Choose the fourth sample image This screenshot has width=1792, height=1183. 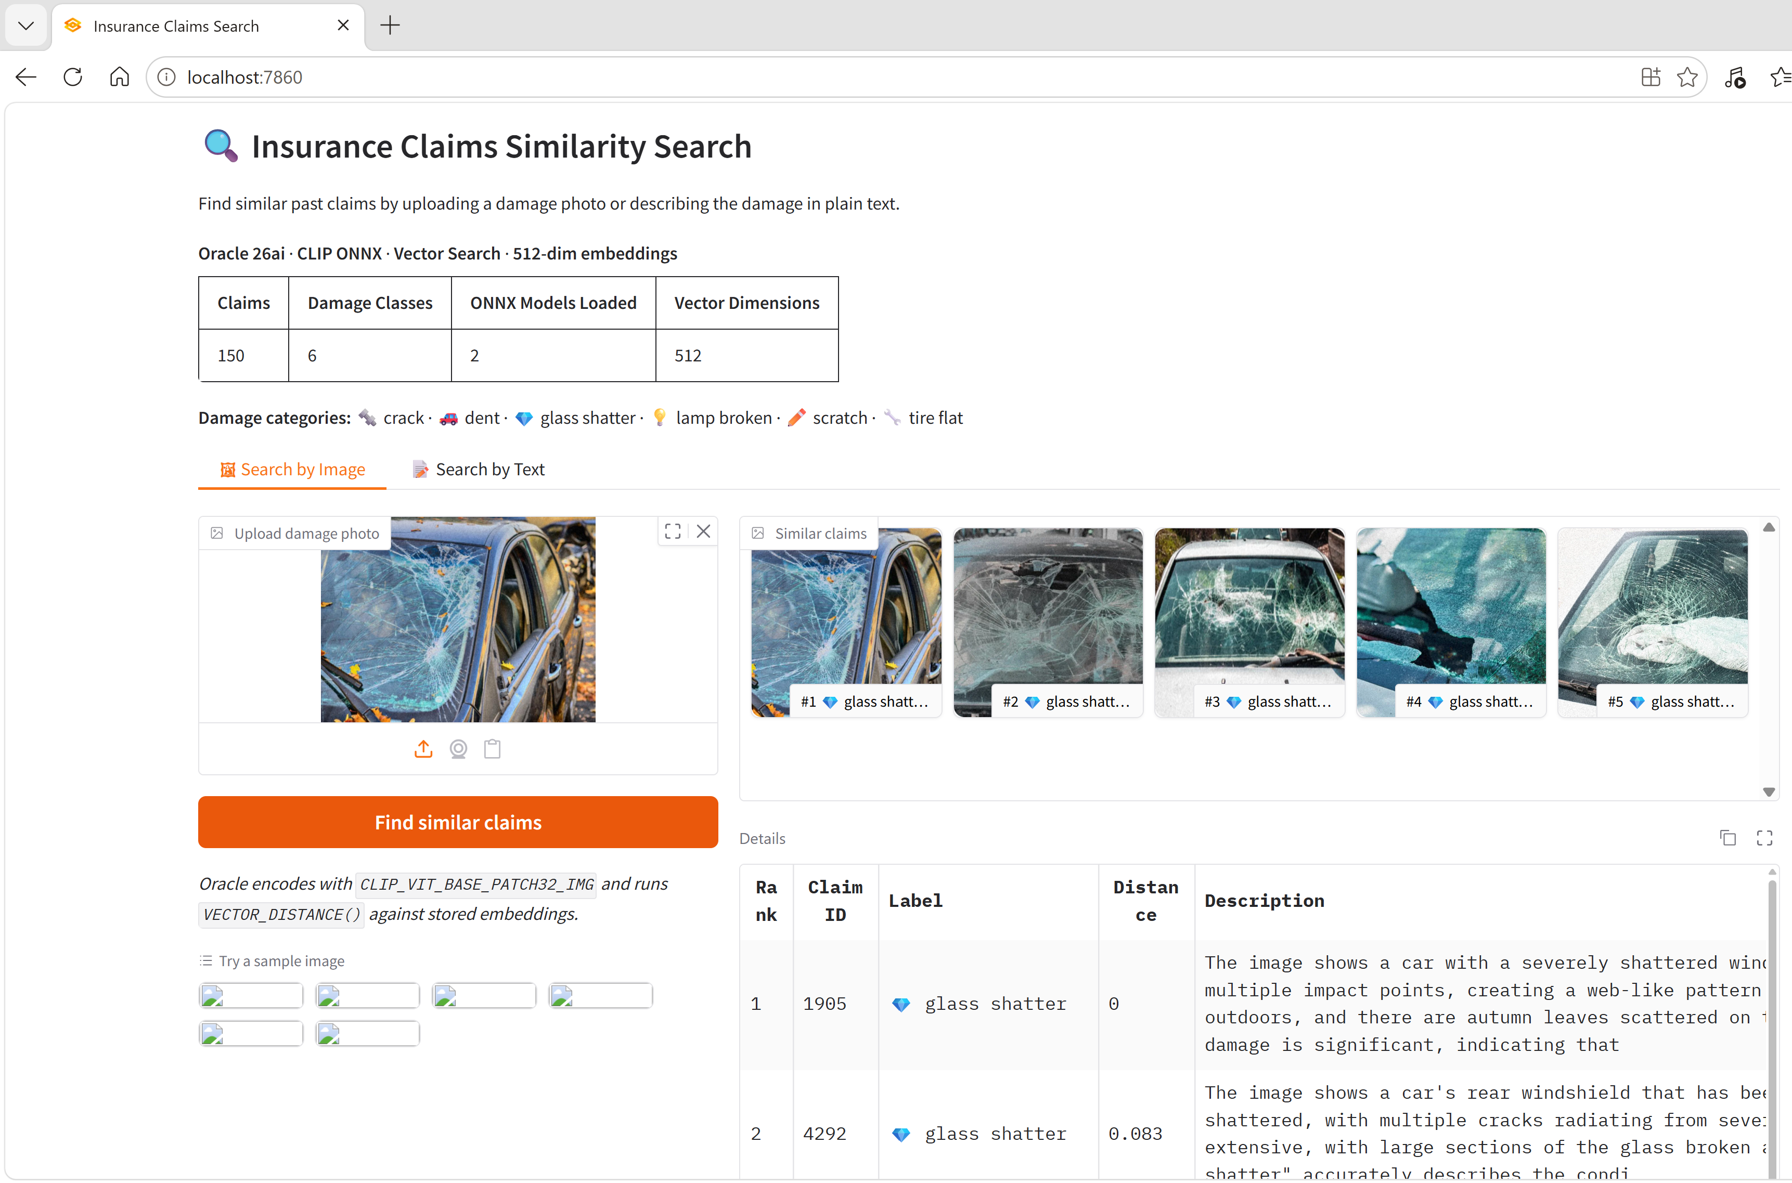601,996
